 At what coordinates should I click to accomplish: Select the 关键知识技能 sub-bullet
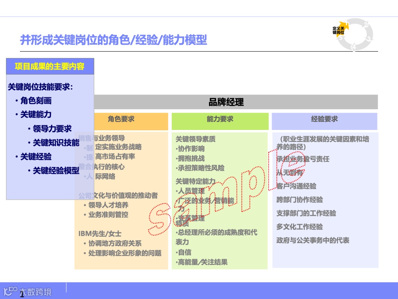click(x=56, y=142)
